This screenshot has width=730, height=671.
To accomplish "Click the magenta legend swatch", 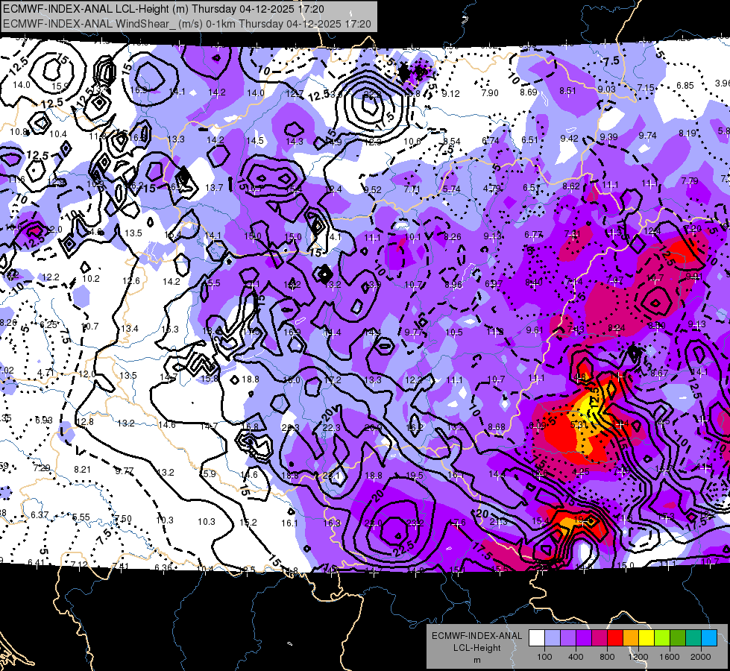I will (600, 638).
